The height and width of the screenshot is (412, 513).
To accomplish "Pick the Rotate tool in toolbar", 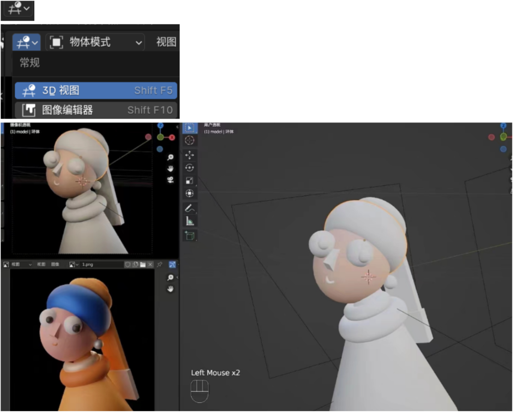I will click(190, 168).
